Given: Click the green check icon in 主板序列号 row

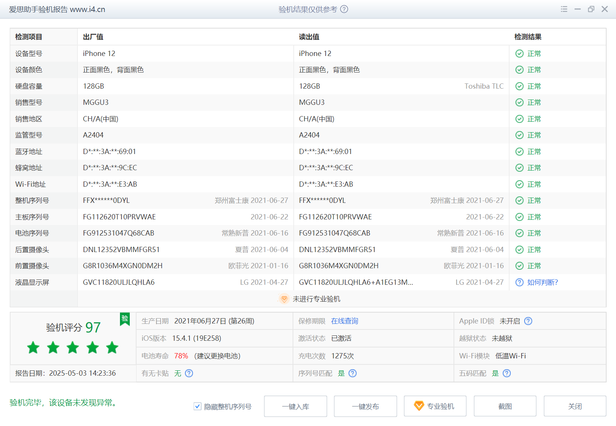Looking at the screenshot, I should (519, 217).
